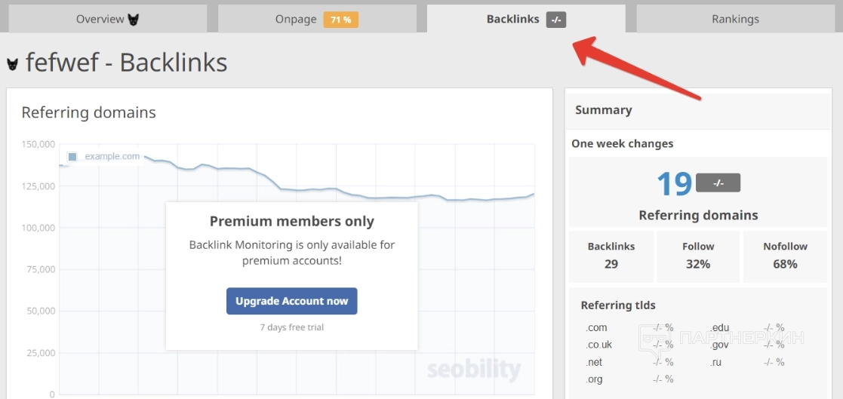Click the dog icon in Overview tab

coord(133,20)
